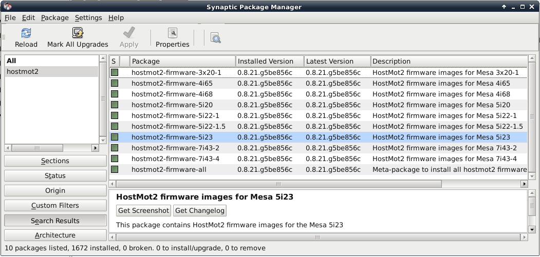Viewport: 540px width, 257px height.
Task: Click description pane horizontal scrollbar
Action: click(x=318, y=237)
